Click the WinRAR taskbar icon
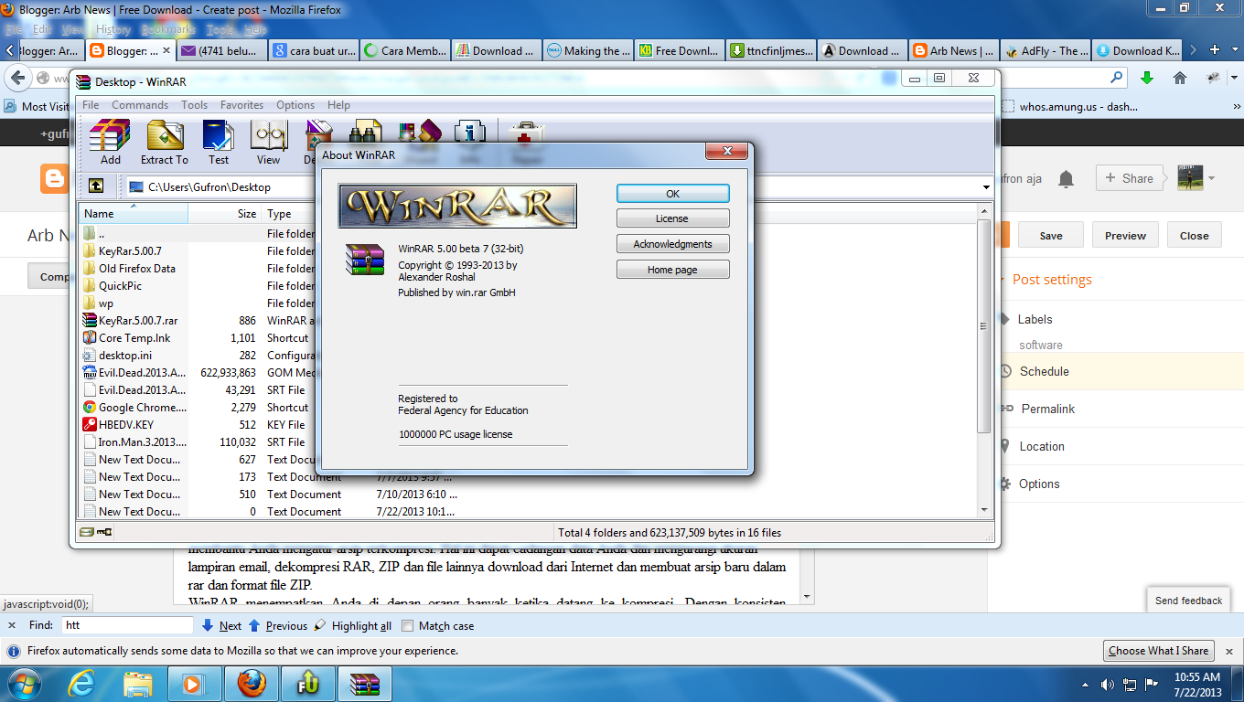 [x=365, y=684]
